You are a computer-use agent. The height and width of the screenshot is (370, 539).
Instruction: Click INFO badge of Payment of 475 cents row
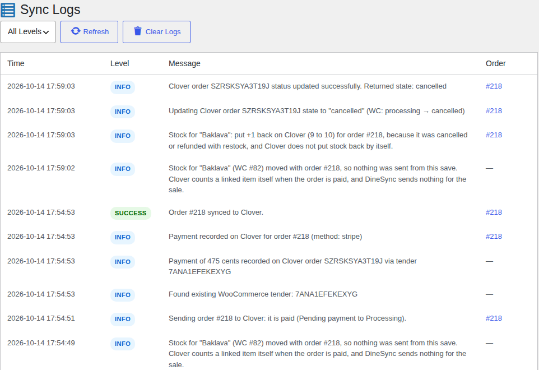coord(122,262)
